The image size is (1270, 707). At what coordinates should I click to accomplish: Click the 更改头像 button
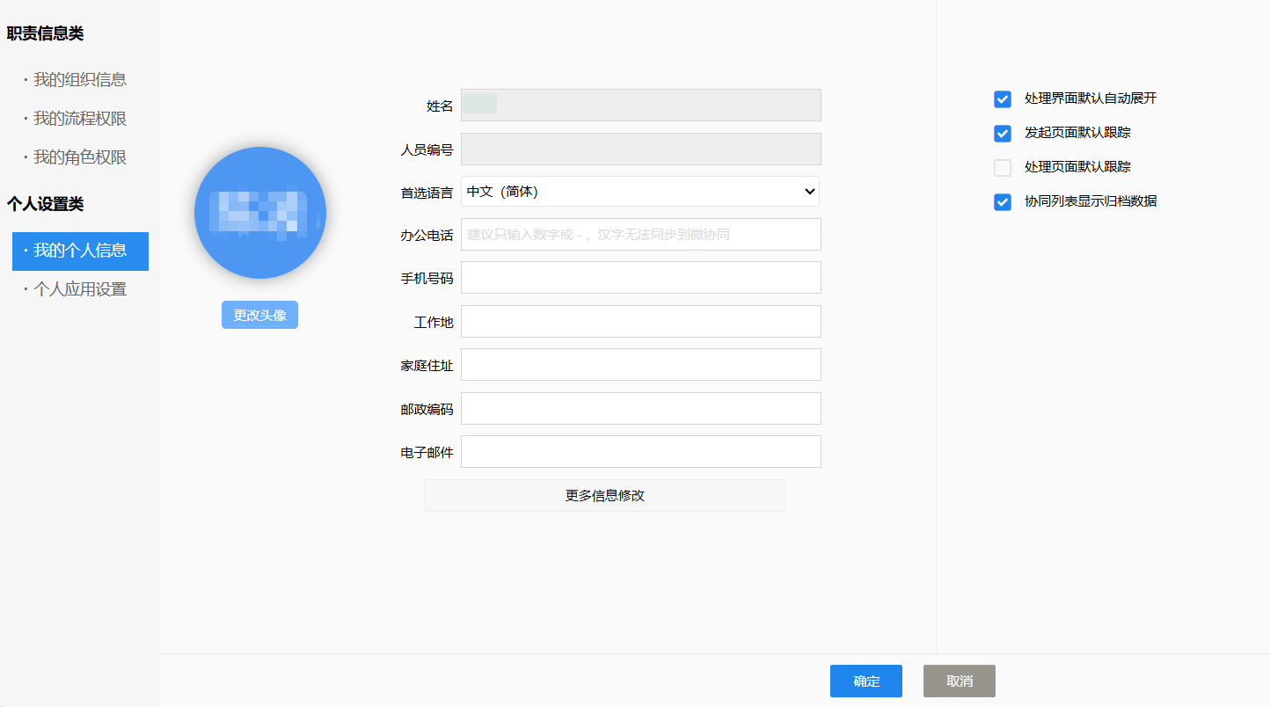point(259,315)
